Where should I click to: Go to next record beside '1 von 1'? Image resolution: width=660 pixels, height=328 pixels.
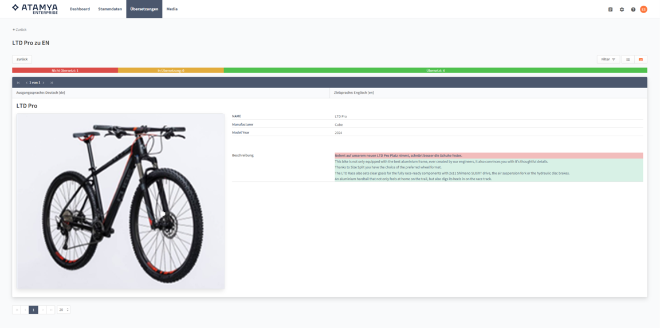click(44, 82)
